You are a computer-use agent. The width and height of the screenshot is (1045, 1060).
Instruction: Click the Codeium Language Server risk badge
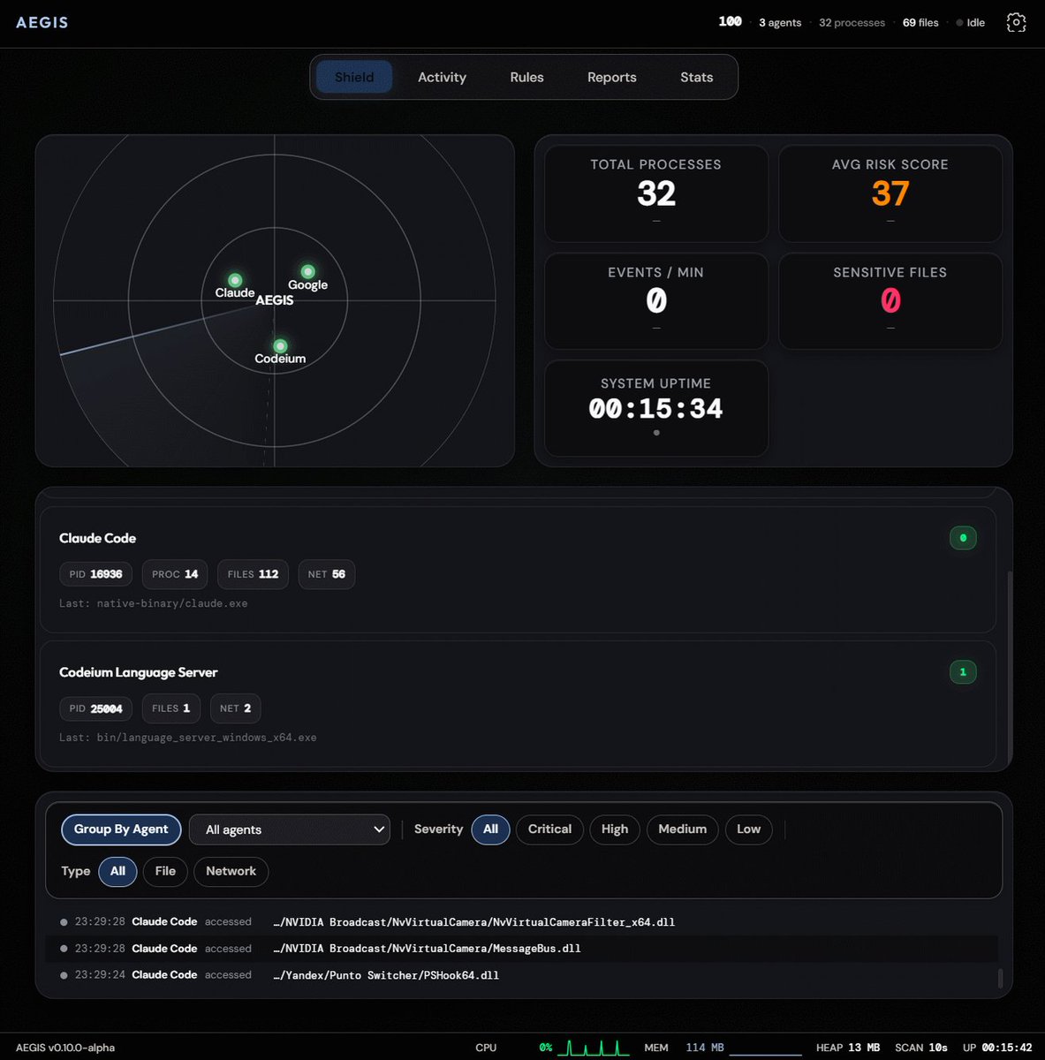[963, 672]
